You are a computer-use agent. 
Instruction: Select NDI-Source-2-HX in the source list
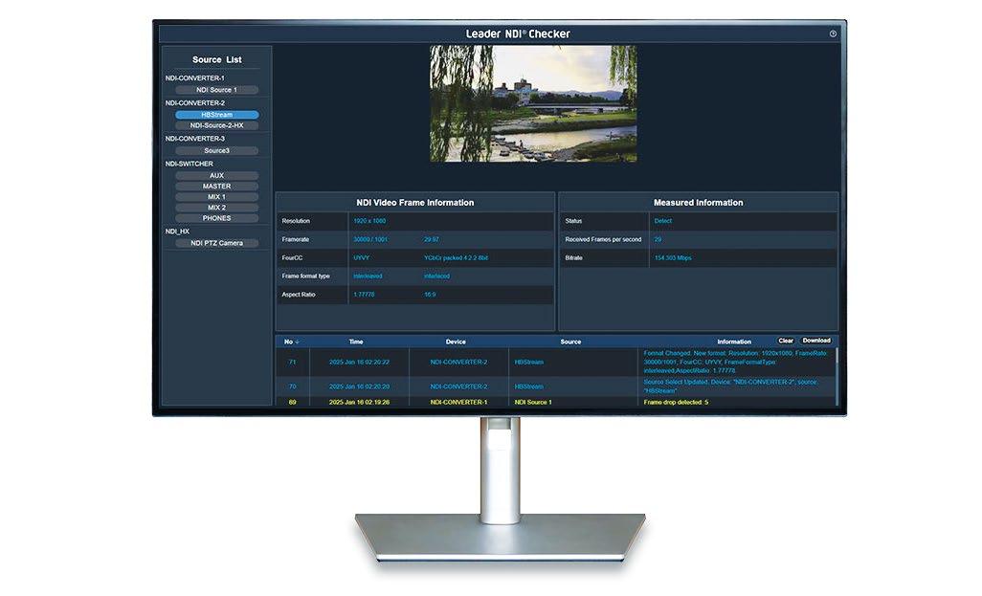coord(216,125)
